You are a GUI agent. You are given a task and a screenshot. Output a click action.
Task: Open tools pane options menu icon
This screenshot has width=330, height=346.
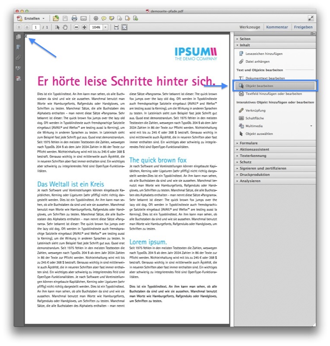pyautogui.click(x=312, y=34)
